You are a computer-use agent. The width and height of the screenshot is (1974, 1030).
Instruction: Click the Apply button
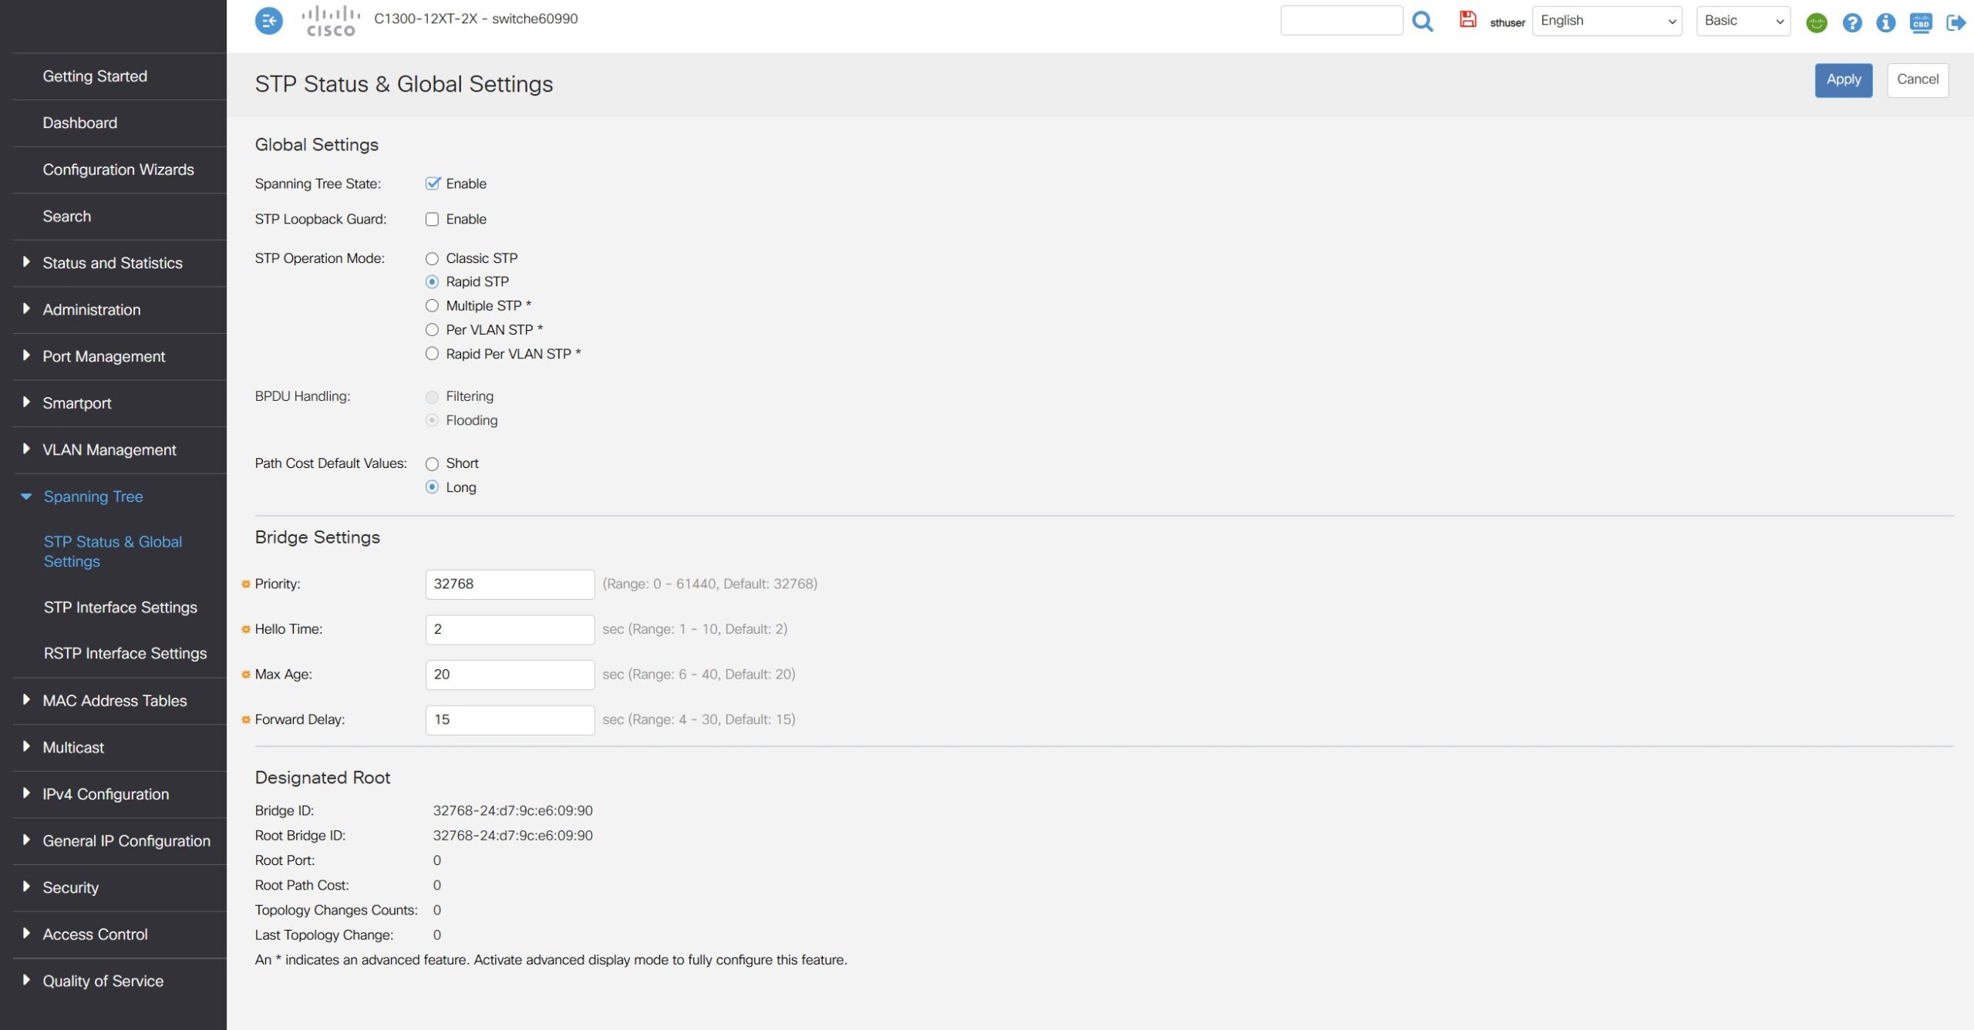[x=1843, y=79]
